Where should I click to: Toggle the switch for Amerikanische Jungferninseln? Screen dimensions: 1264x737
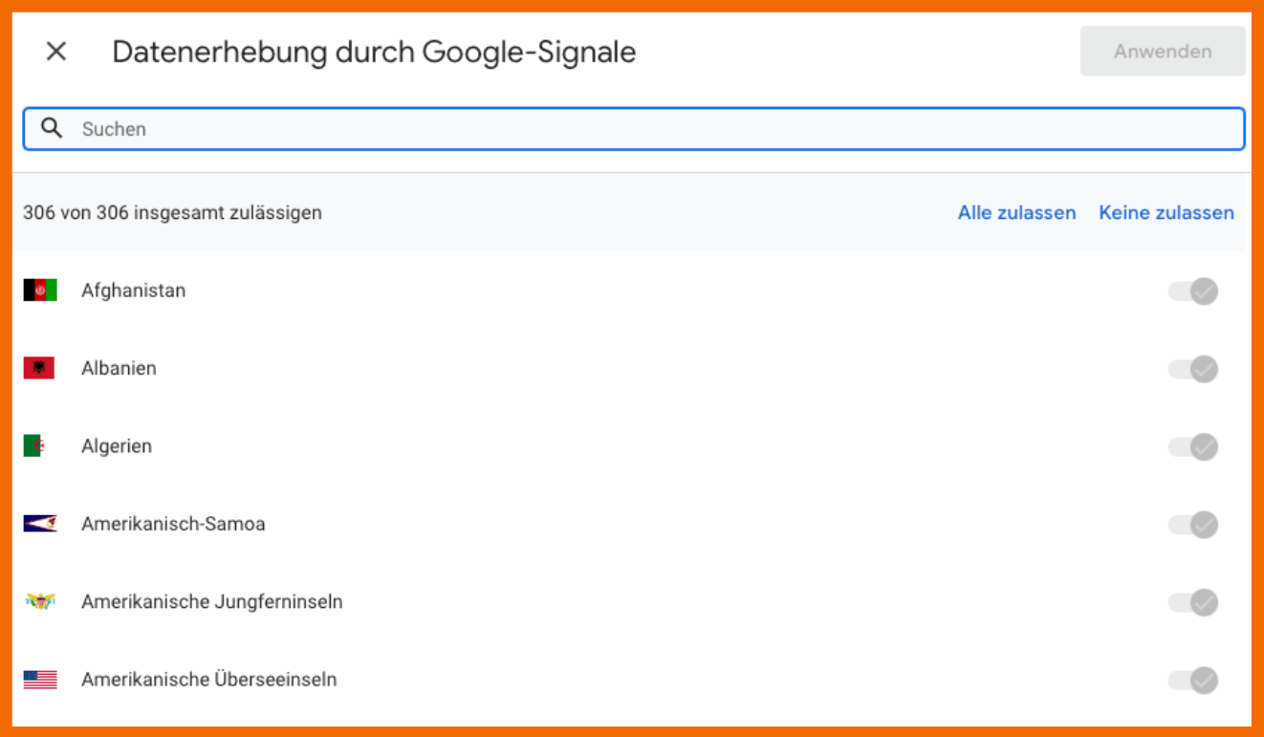tap(1193, 602)
